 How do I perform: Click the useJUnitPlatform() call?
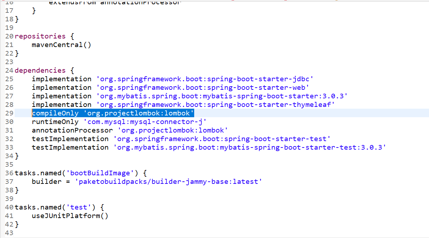(70, 216)
